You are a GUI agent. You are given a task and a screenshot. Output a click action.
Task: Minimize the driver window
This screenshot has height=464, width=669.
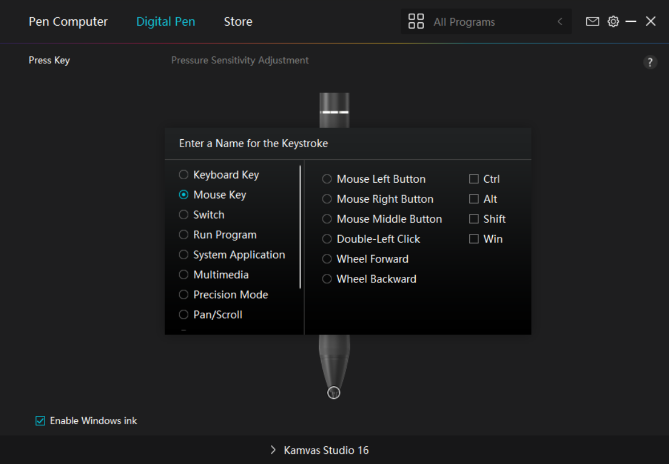[x=631, y=22]
